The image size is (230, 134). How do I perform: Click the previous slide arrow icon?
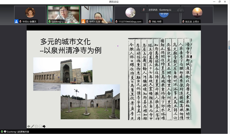(x=29, y=126)
